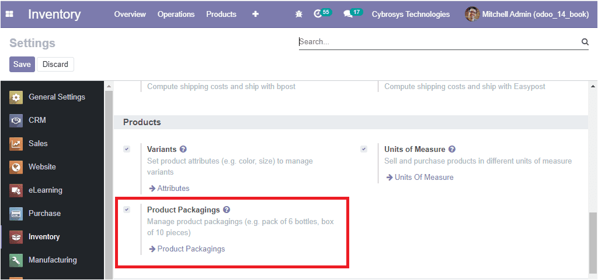This screenshot has height=280, width=598.
Task: Open the Overview menu
Action: pyautogui.click(x=130, y=14)
